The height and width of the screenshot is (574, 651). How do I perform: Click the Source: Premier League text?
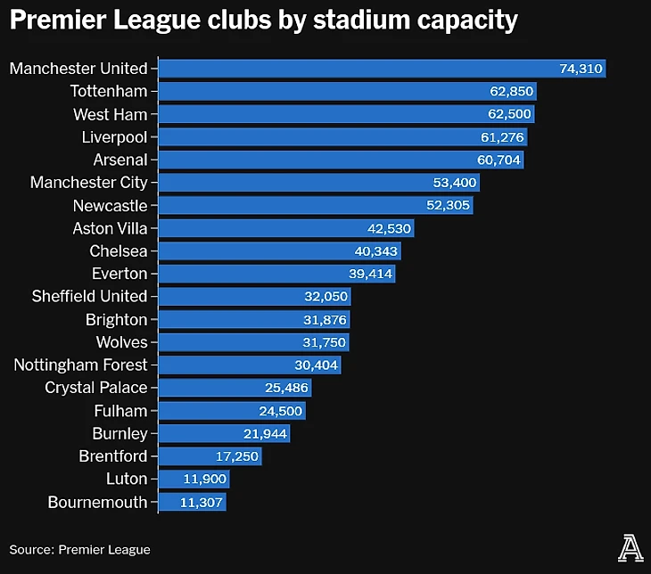coord(80,549)
